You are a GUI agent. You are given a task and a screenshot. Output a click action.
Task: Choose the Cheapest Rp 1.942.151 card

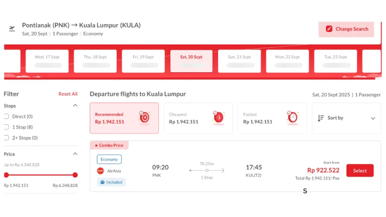pos(198,118)
